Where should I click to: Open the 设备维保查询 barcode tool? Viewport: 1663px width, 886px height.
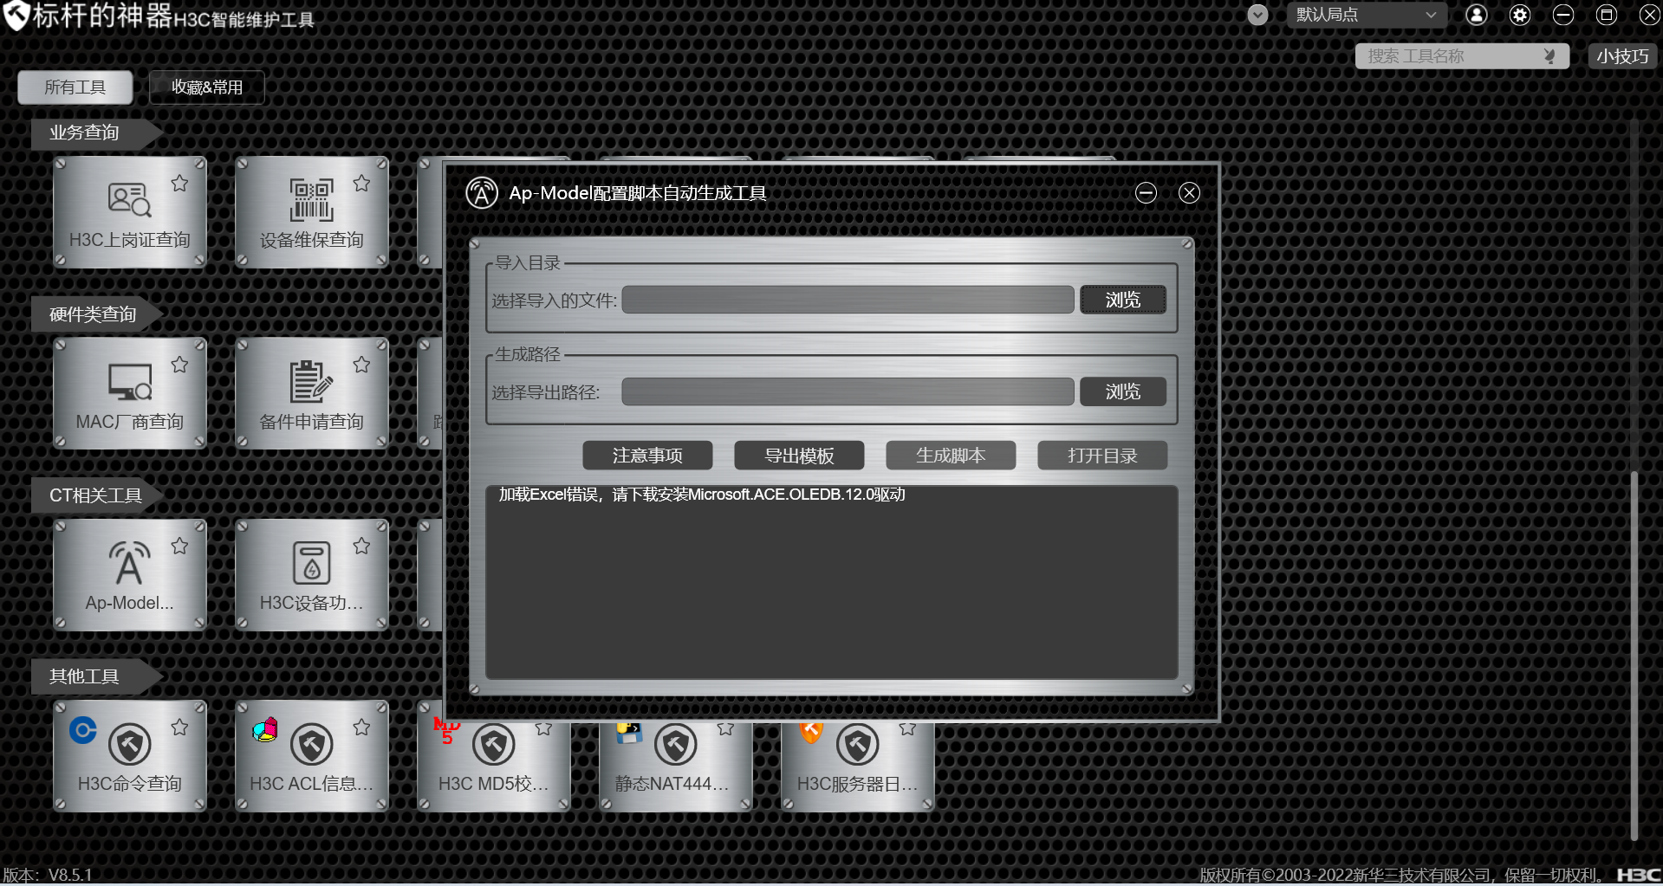click(312, 212)
